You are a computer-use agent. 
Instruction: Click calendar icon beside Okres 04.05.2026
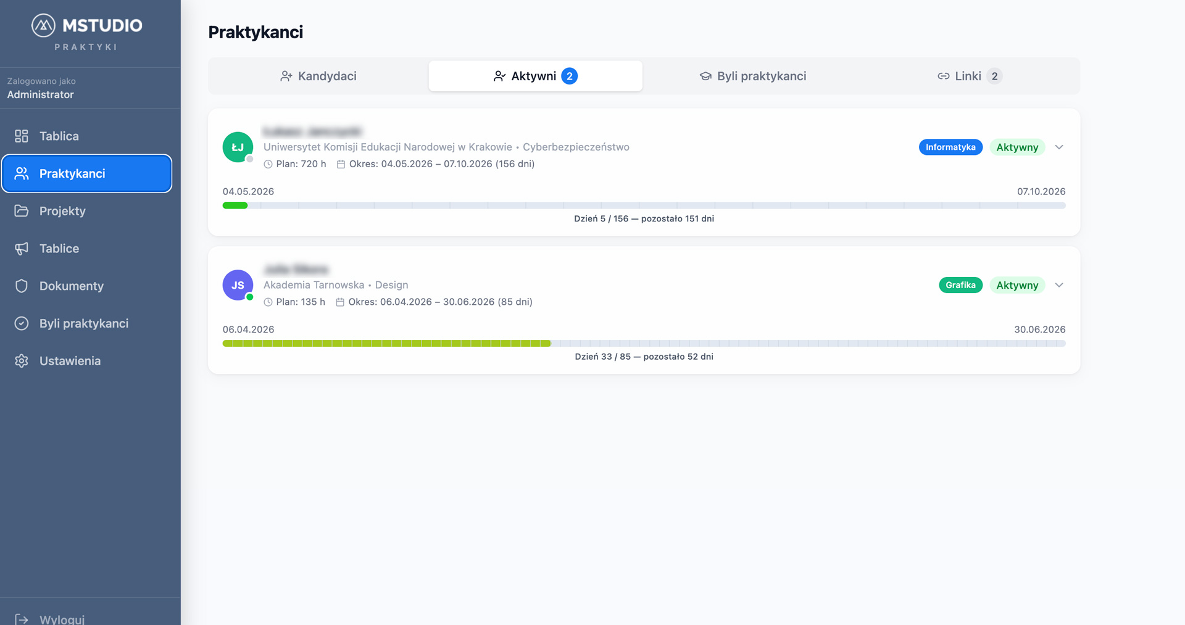[341, 164]
